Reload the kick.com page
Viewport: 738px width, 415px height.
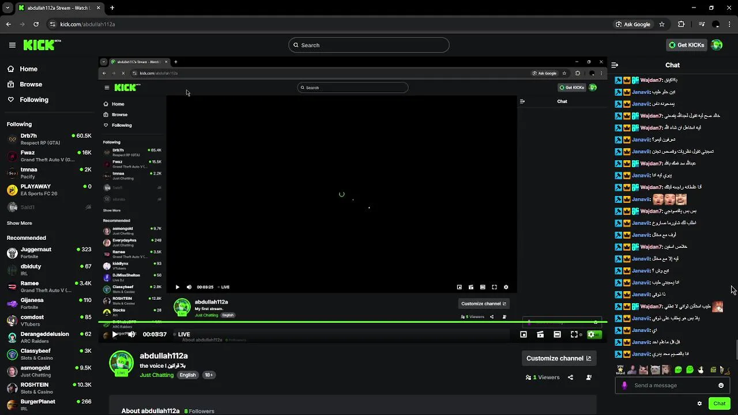pyautogui.click(x=36, y=24)
